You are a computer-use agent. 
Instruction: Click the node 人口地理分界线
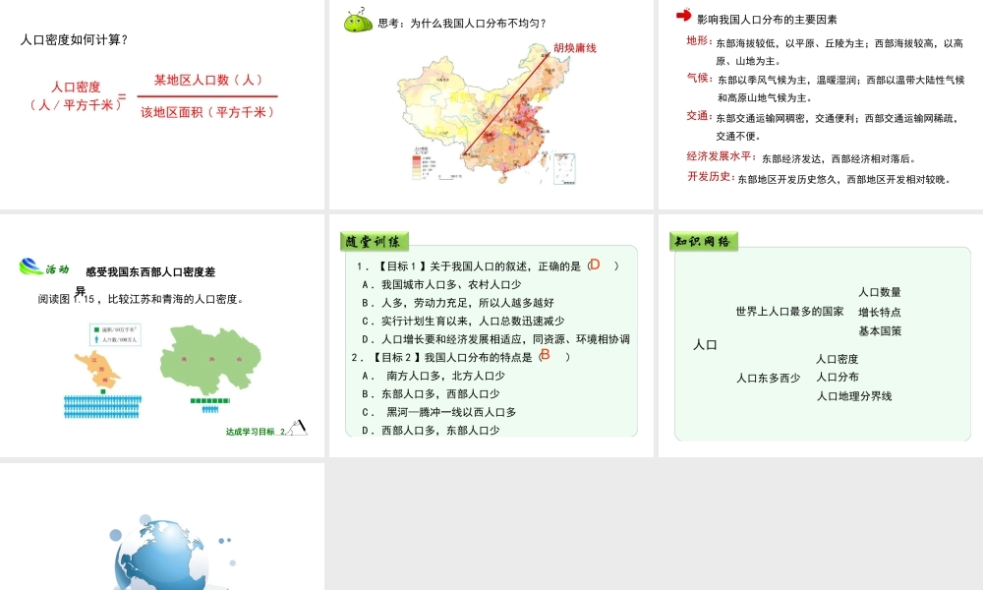[854, 395]
